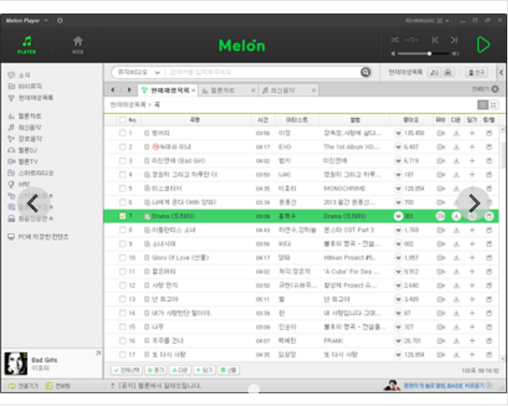The height and width of the screenshot is (406, 508).
Task: Download the EXO song in row 2
Action: (456, 147)
